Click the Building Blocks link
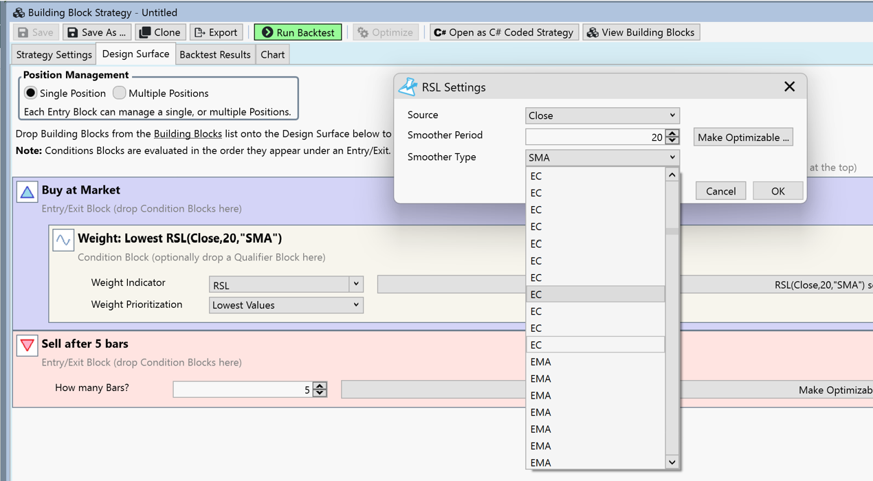Image resolution: width=873 pixels, height=481 pixels. coord(188,134)
